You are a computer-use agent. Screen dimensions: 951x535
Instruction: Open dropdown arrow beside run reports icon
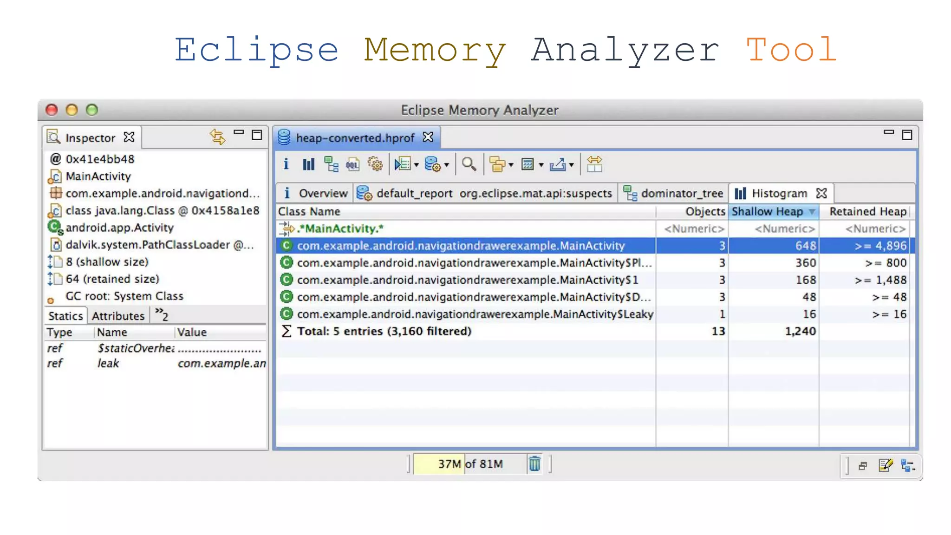(x=416, y=165)
